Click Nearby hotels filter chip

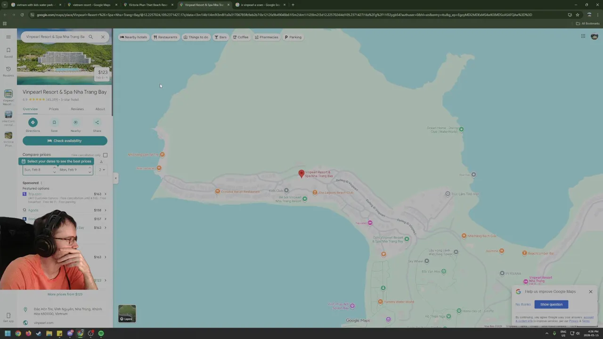(x=133, y=37)
